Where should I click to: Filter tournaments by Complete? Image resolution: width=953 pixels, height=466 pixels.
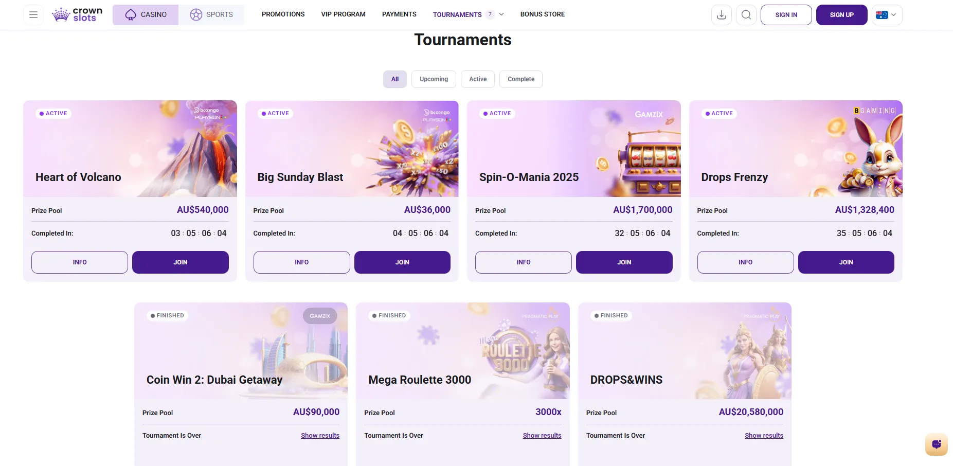521,79
